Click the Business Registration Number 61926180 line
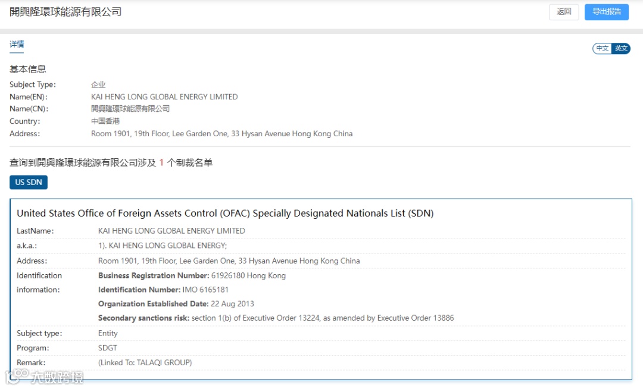Screen dimensions: 643x389 coord(192,276)
